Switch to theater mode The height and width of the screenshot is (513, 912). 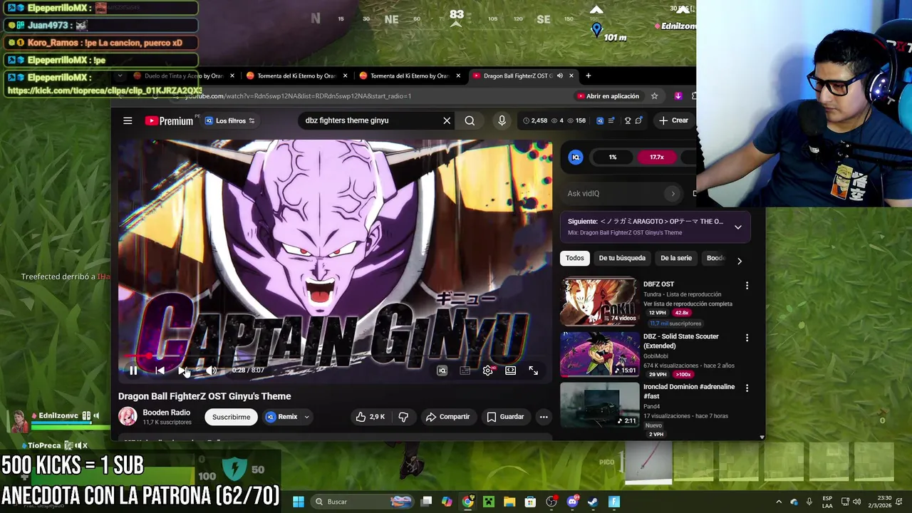coord(510,370)
